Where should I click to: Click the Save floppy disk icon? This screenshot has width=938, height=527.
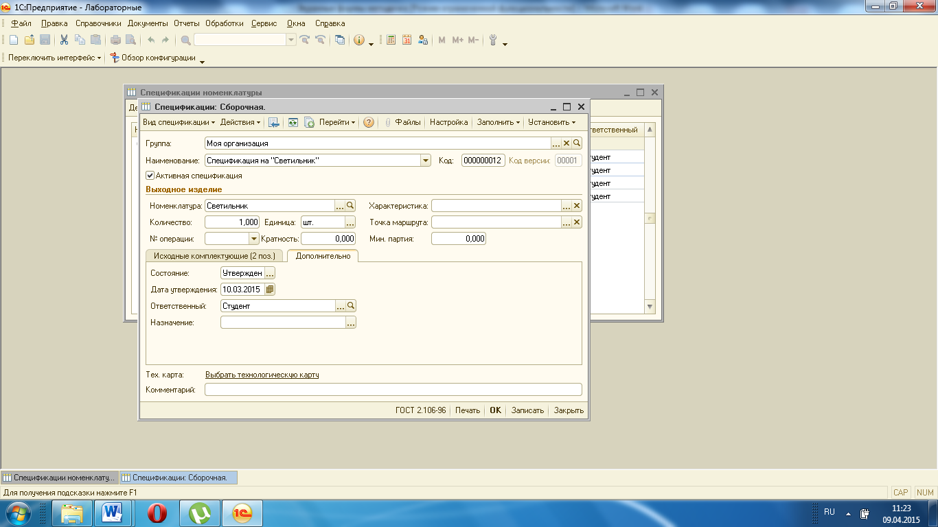(x=45, y=40)
